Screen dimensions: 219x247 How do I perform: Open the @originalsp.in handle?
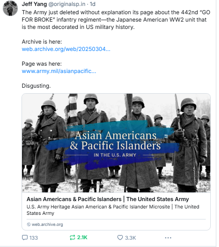click(x=67, y=4)
